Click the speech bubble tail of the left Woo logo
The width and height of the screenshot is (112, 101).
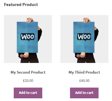click(x=29, y=41)
